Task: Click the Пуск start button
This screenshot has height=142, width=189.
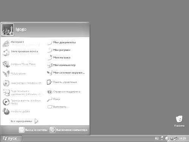Action: coord(11,139)
